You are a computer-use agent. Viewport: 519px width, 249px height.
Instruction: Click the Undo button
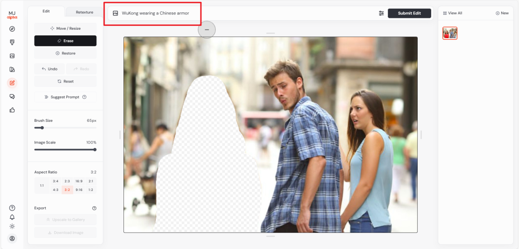pyautogui.click(x=49, y=69)
